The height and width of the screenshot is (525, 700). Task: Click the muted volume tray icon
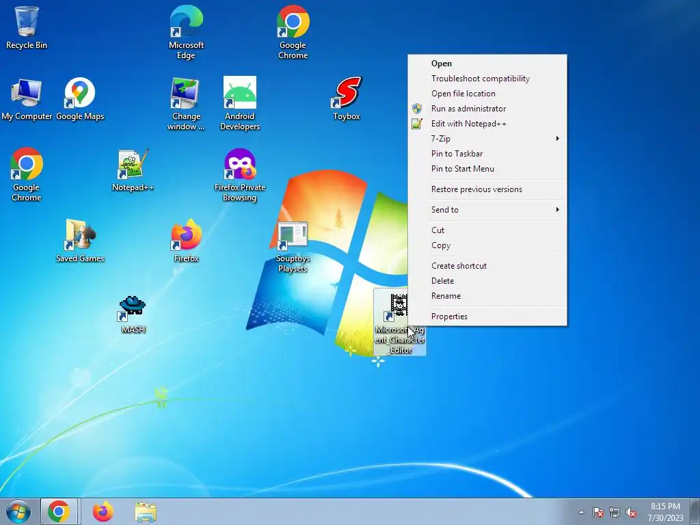[631, 513]
